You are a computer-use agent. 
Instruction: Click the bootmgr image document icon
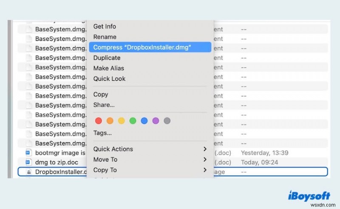[x=28, y=153]
